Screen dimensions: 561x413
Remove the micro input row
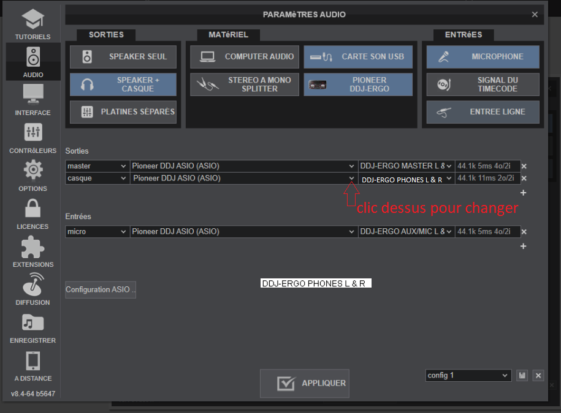(524, 232)
